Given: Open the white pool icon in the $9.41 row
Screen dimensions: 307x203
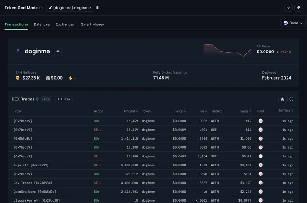Looking at the screenshot, I should click(260, 156).
